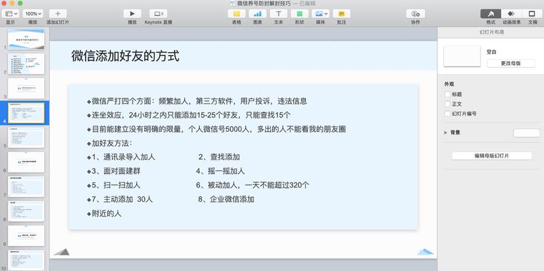Select slide 10 thumbnail in navigator
This screenshot has width=544, height=271.
tap(26, 260)
